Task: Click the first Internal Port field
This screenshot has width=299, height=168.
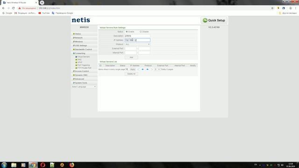Action: [131, 53]
